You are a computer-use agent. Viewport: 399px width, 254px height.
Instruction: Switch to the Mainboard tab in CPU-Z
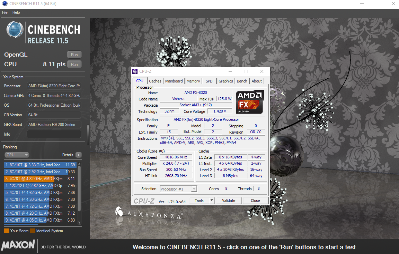(174, 81)
